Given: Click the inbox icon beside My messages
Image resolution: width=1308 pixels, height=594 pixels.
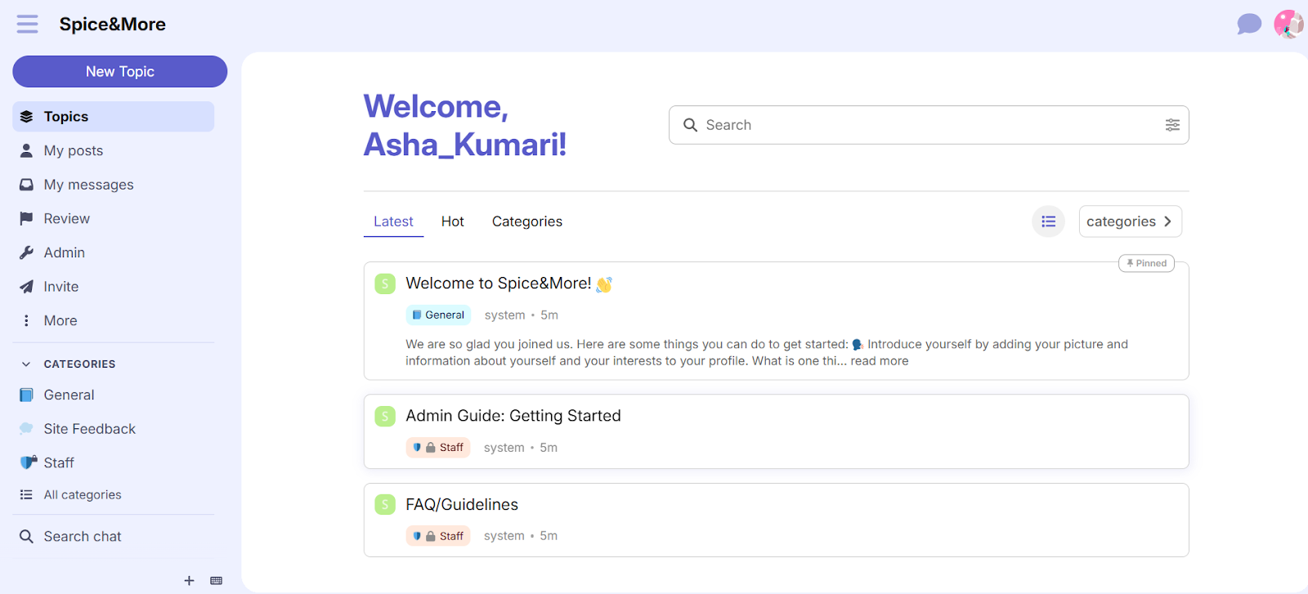Looking at the screenshot, I should 27,185.
